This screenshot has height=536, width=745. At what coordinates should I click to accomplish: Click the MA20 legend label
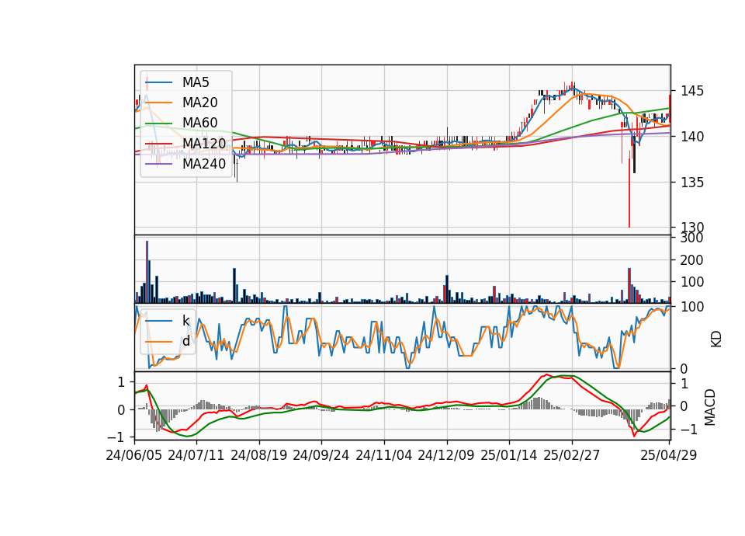point(200,103)
